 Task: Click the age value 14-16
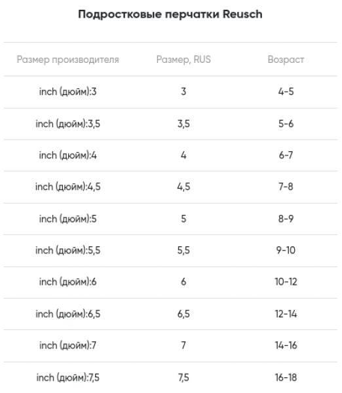pyautogui.click(x=286, y=346)
